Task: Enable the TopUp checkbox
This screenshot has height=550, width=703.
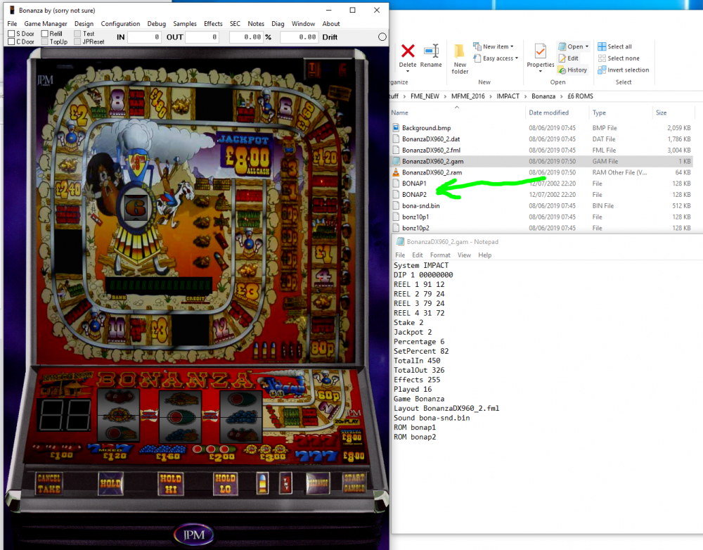Action: coord(45,41)
